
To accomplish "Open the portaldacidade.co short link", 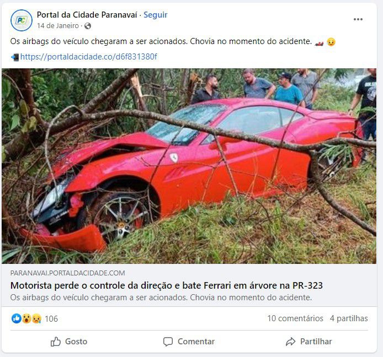I will (x=88, y=57).
